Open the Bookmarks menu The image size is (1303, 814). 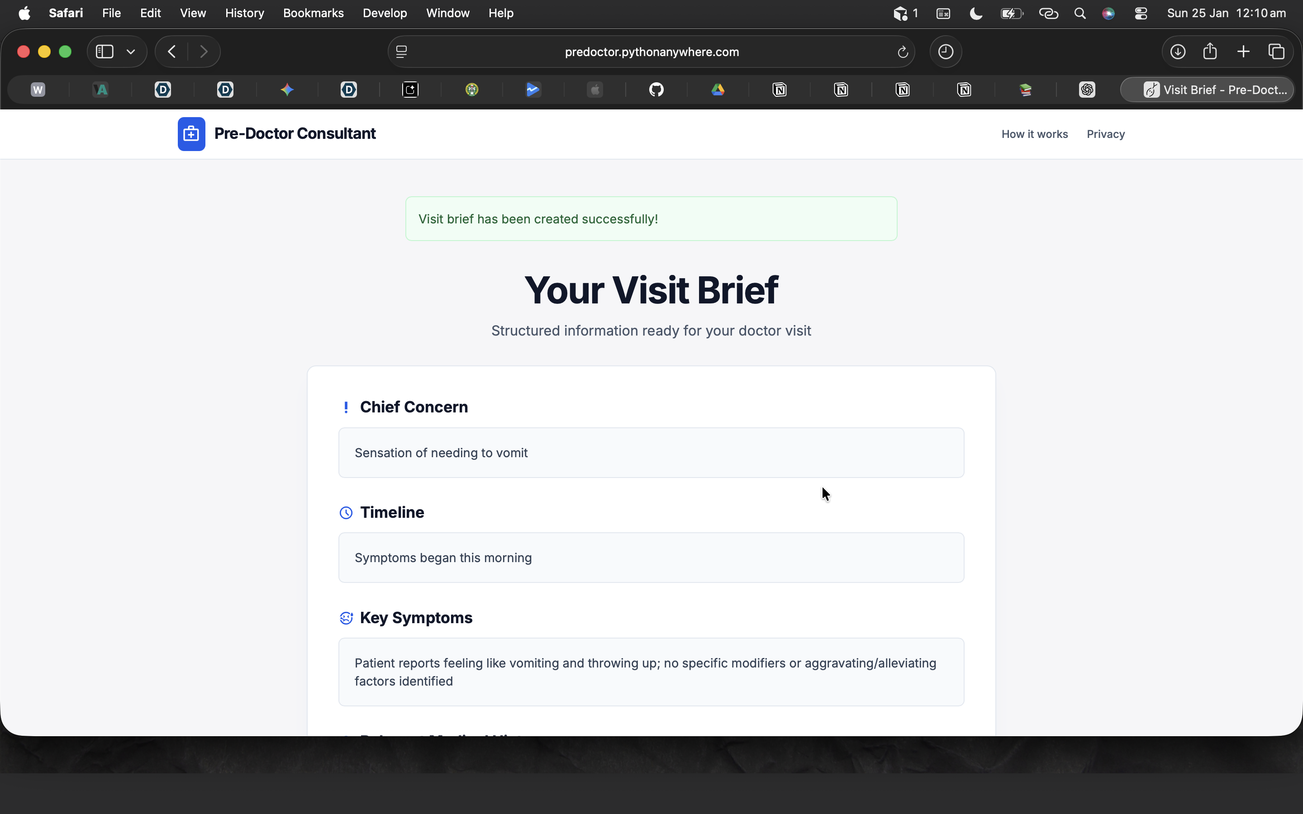point(313,14)
